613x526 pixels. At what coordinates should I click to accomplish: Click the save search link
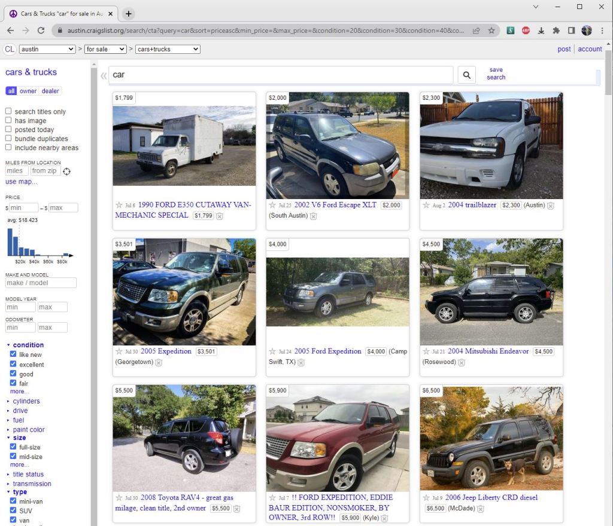496,74
